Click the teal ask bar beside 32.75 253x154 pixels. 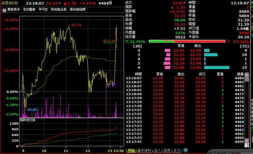211,55
